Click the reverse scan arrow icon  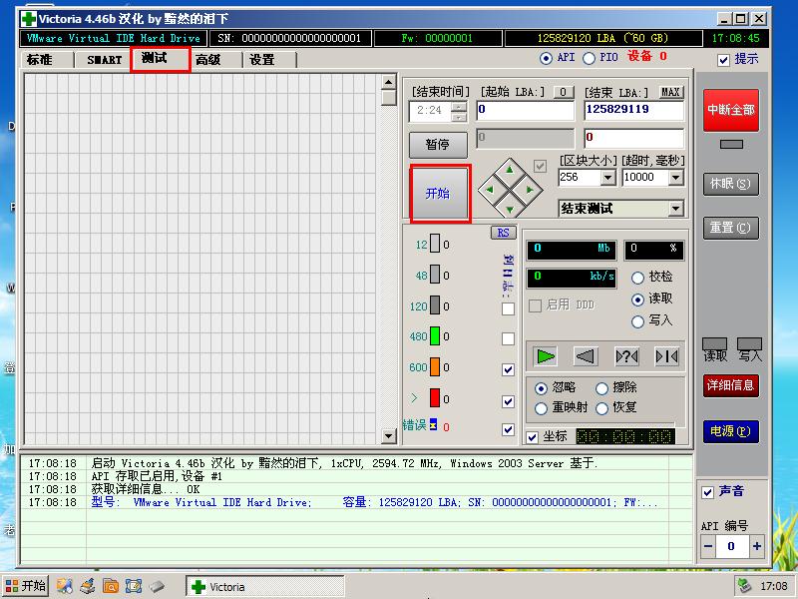click(586, 356)
